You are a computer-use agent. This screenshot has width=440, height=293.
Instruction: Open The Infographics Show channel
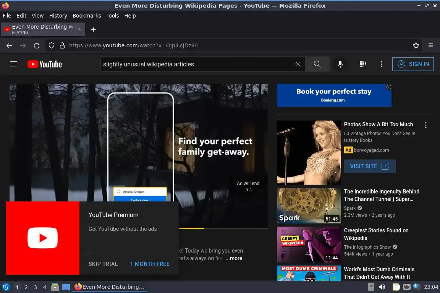coord(367,247)
